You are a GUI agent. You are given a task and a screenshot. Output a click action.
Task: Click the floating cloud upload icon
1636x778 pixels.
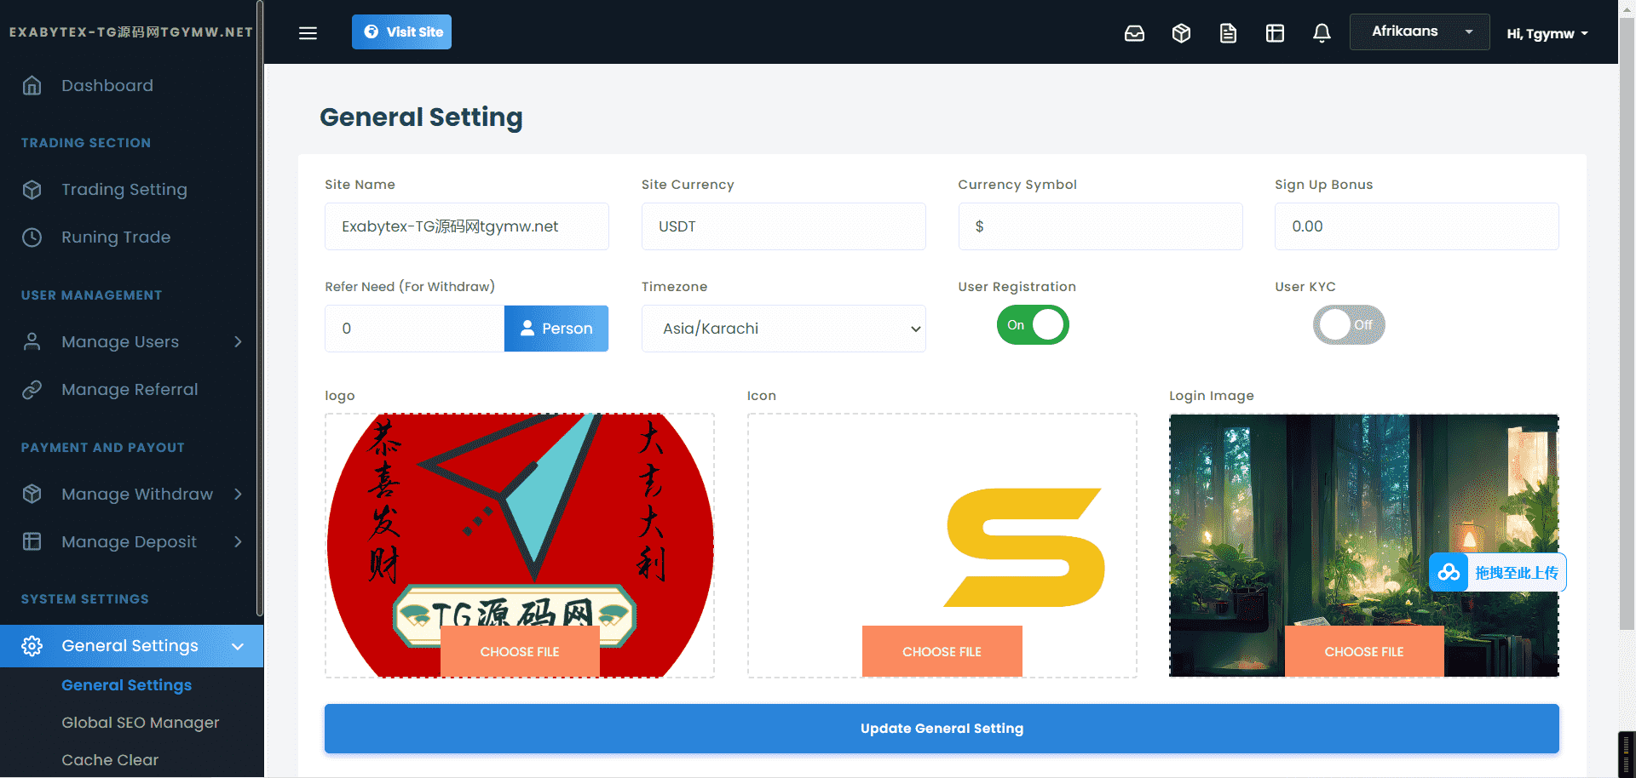(x=1449, y=573)
